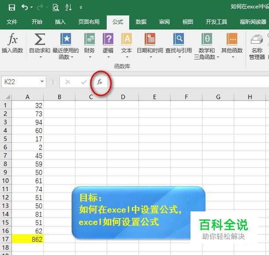Select column D header

point(123,97)
